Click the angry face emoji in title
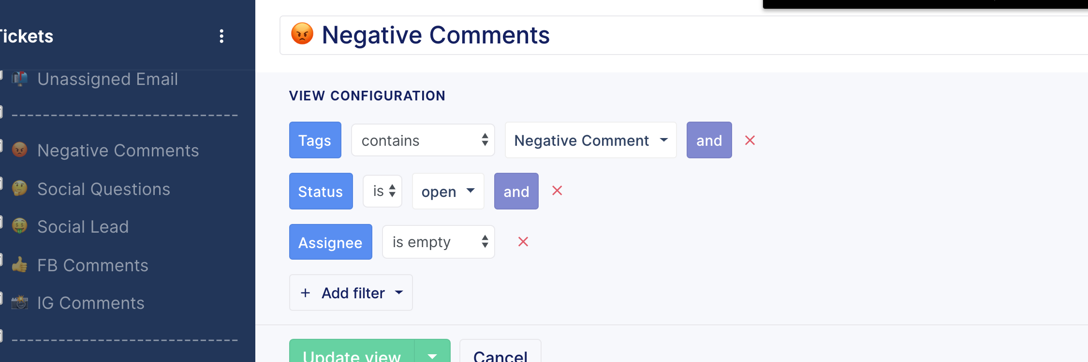This screenshot has height=362, width=1088. pos(302,34)
